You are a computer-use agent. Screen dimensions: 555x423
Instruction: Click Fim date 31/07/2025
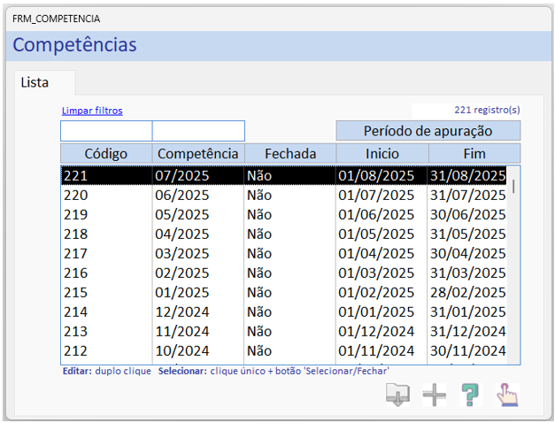[x=468, y=195]
